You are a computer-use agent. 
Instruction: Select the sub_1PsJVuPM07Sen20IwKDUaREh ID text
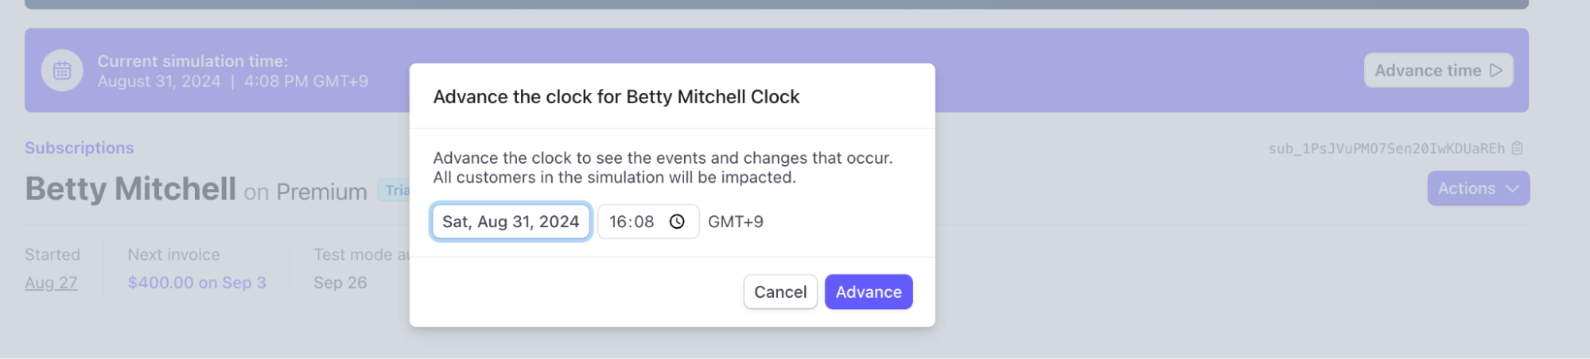click(x=1386, y=149)
